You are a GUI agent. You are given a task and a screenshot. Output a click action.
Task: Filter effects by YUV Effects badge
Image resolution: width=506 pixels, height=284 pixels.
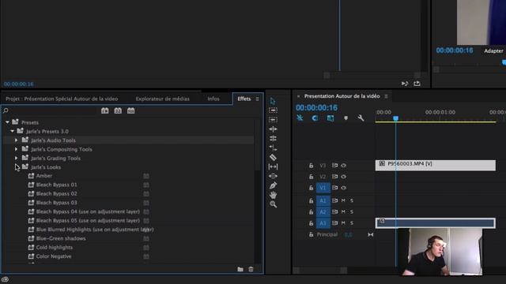click(x=130, y=110)
